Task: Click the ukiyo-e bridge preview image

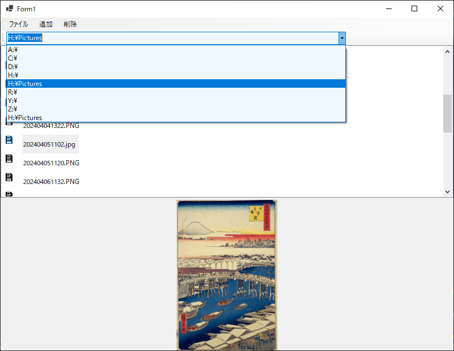Action: pyautogui.click(x=226, y=275)
